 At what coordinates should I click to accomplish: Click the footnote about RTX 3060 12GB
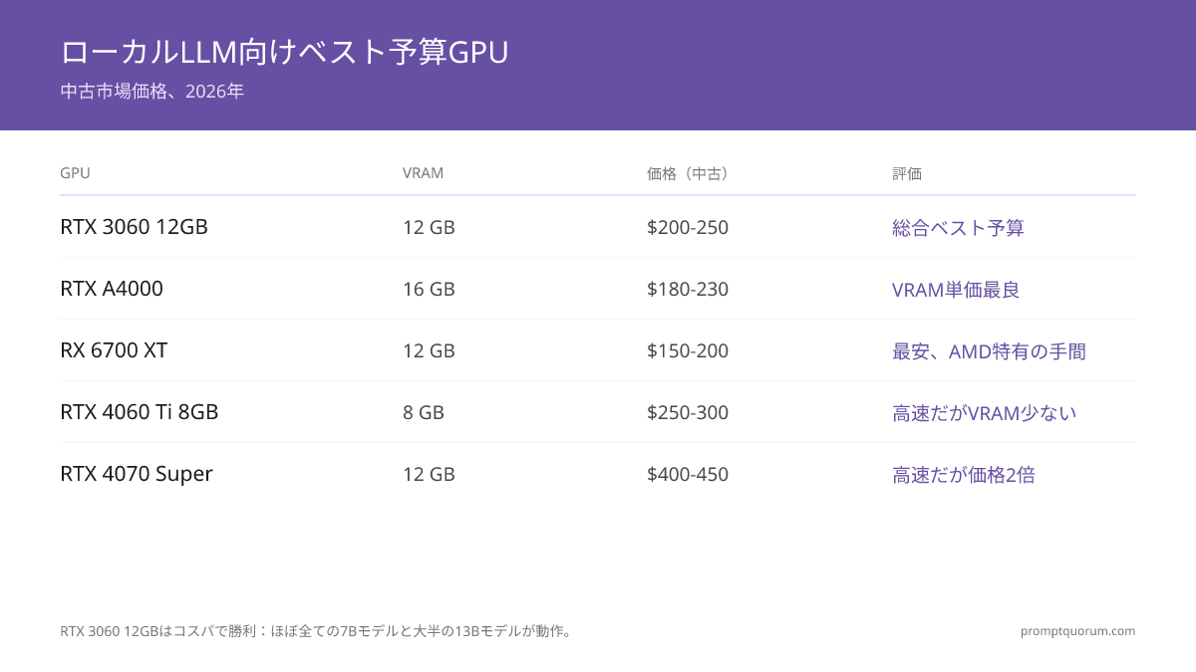point(318,630)
